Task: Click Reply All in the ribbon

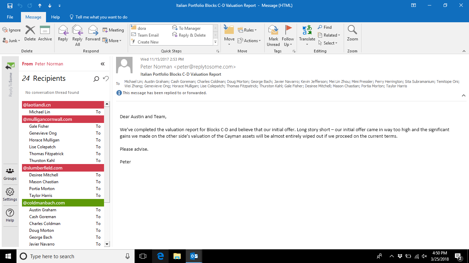Action: point(78,36)
